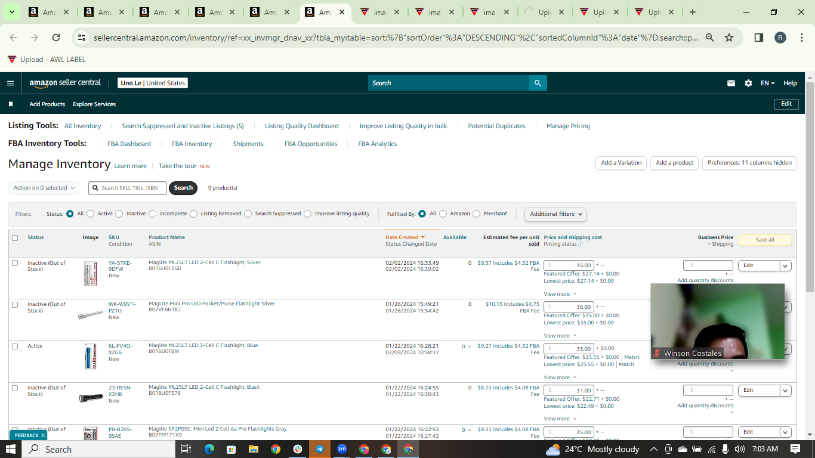
Task: Check the box for SKU YA-5TKE-9DFW row
Action: click(15, 263)
